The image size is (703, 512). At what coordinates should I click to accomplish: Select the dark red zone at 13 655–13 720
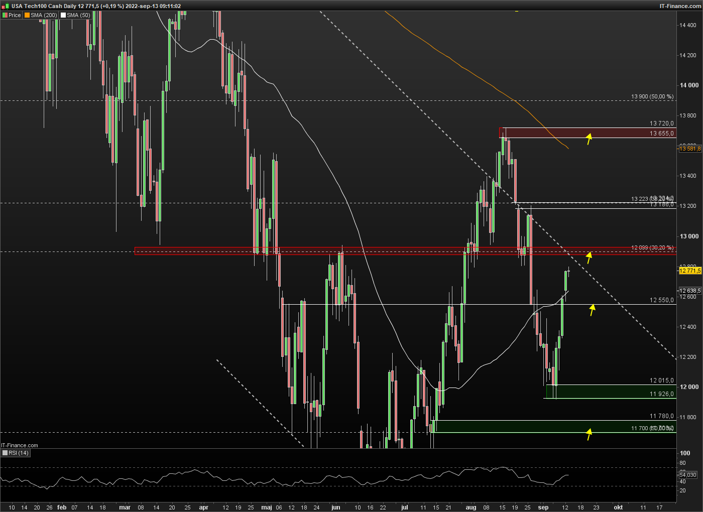click(x=588, y=133)
